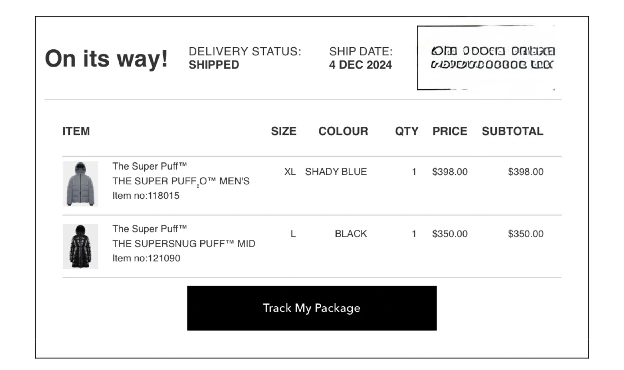Click THE SUPERSNUG PUFF MID product name
The image size is (624, 370).
coord(184,244)
